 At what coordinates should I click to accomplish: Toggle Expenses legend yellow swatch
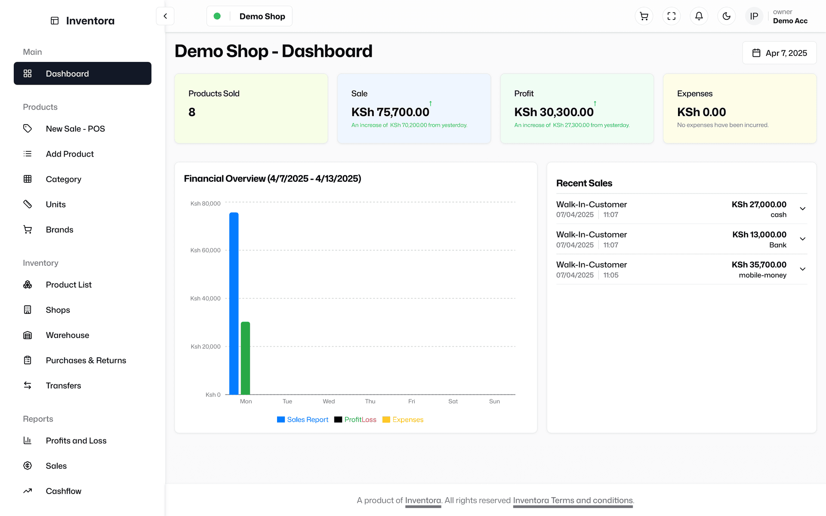[386, 420]
